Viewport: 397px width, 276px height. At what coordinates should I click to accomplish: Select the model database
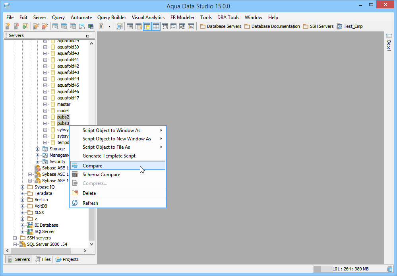pos(63,111)
